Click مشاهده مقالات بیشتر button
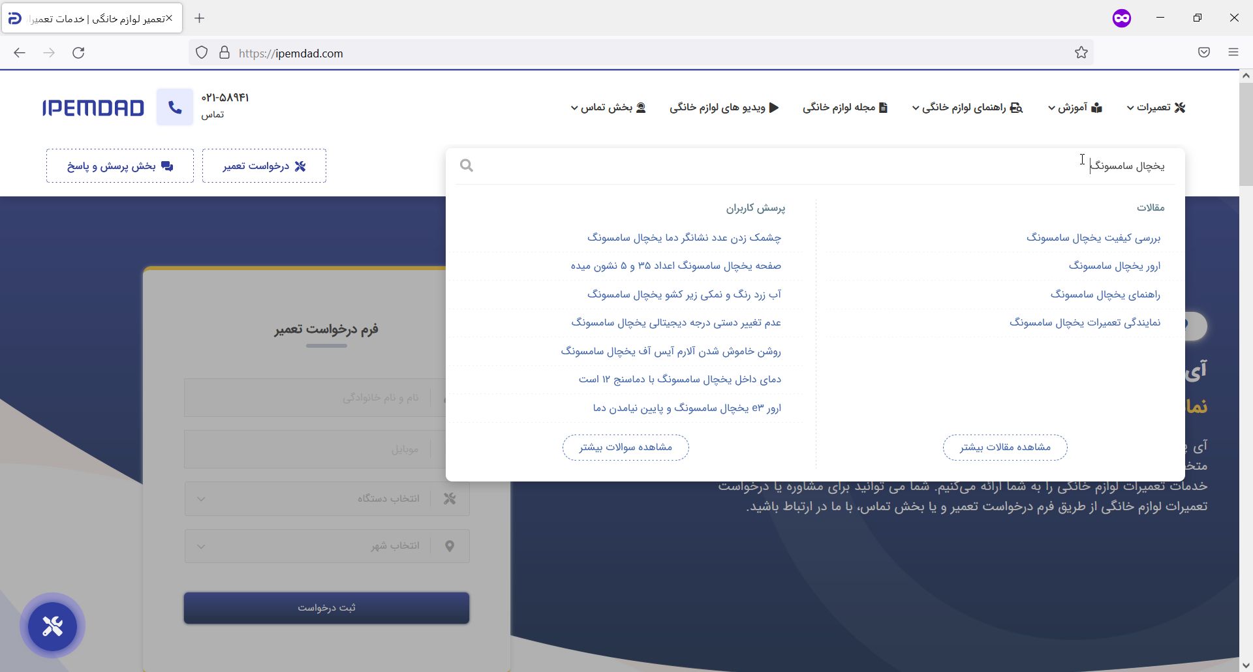The image size is (1253, 672). click(x=1005, y=448)
